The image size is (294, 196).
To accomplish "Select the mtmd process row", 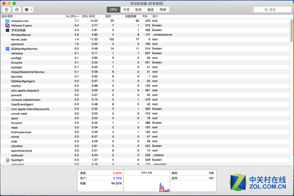I will point(145,137).
